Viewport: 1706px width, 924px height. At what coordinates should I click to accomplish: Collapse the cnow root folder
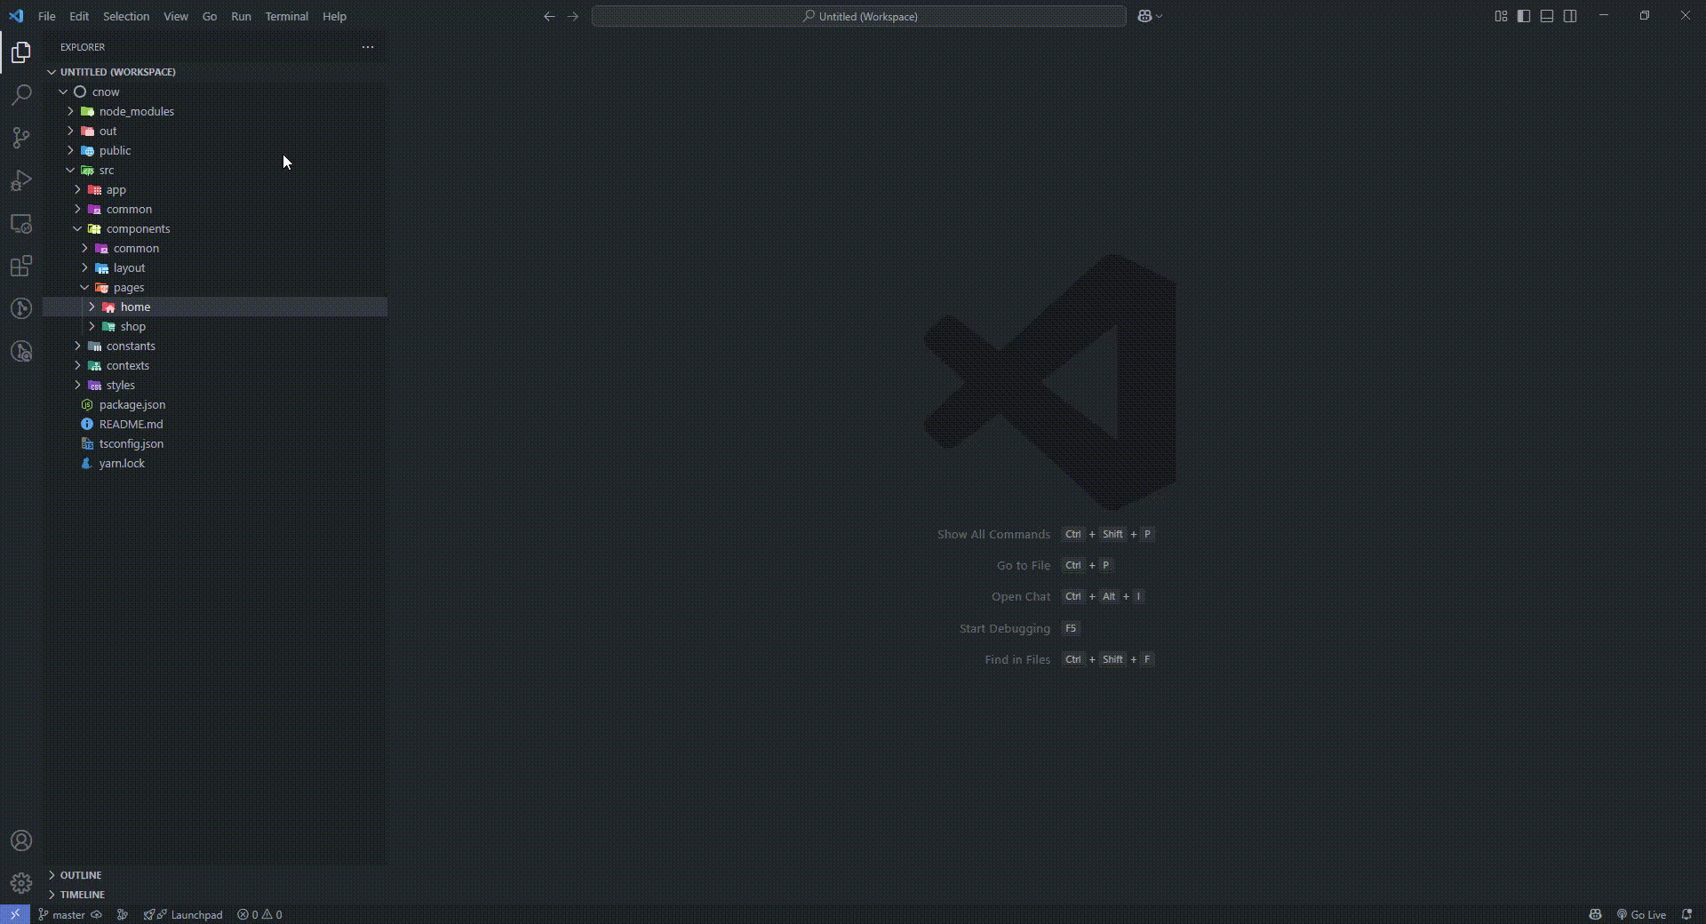point(215,92)
